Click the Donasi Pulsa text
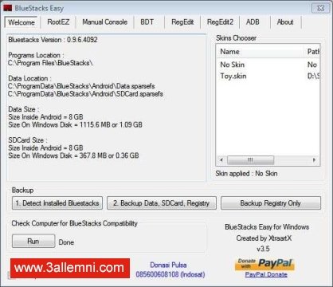This screenshot has height=287, width=333. click(x=168, y=265)
